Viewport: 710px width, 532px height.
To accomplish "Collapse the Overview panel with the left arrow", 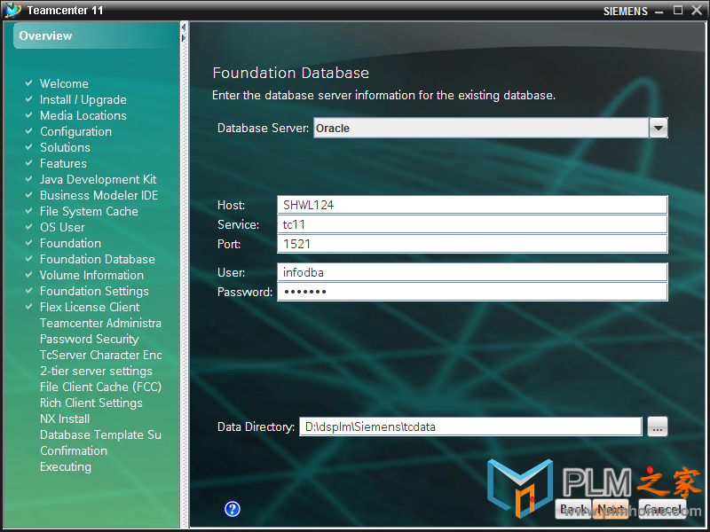I will 184,27.
